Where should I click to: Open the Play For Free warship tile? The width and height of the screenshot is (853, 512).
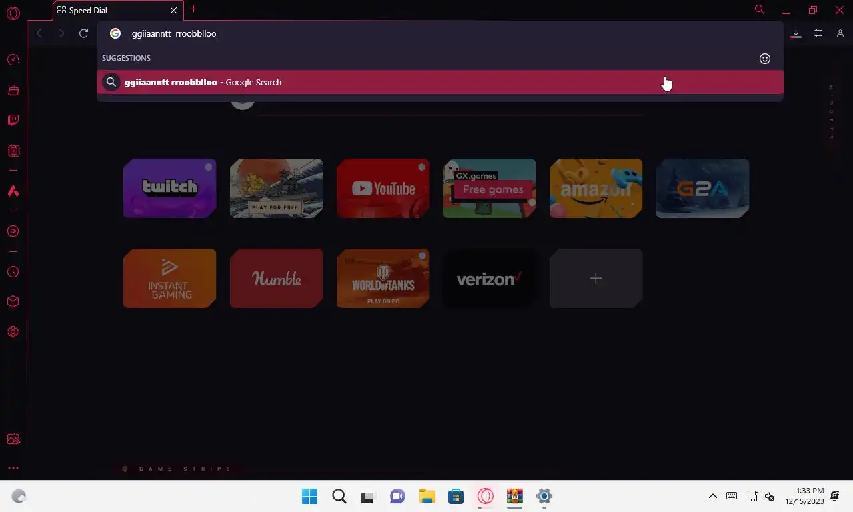point(276,188)
